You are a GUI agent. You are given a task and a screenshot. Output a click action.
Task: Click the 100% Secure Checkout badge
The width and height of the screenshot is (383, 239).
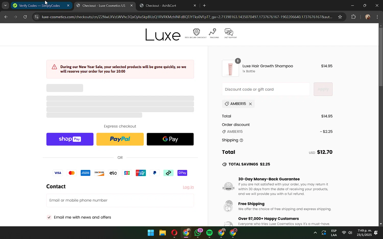point(196,33)
